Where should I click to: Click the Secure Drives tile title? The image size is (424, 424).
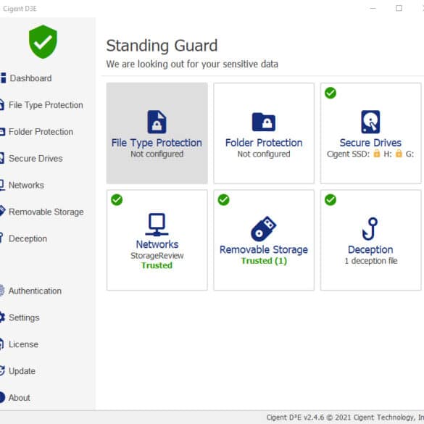tap(370, 143)
